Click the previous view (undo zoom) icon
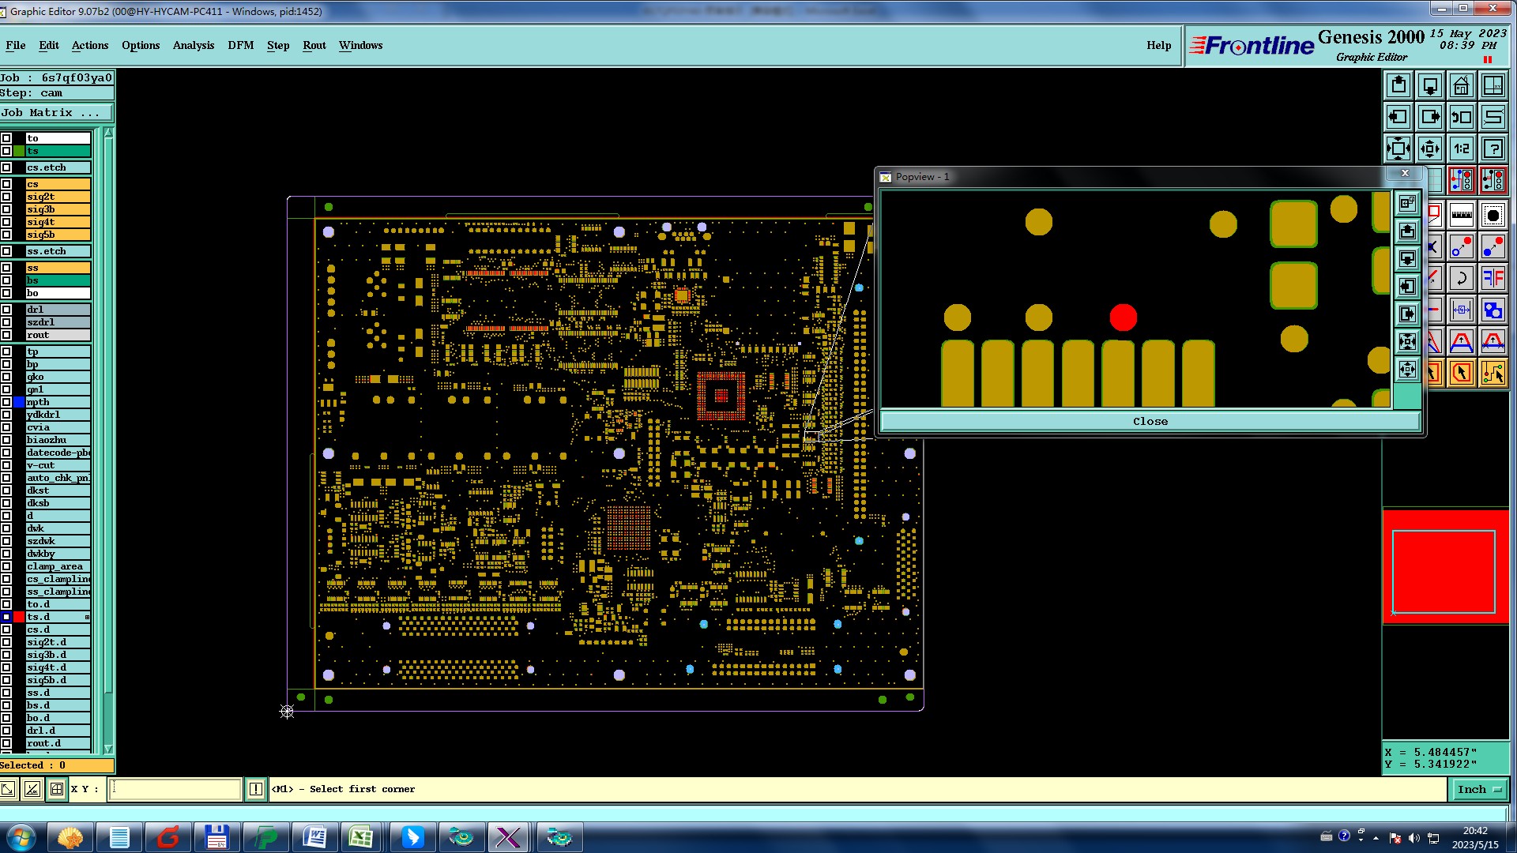The image size is (1517, 853). pyautogui.click(x=1461, y=117)
